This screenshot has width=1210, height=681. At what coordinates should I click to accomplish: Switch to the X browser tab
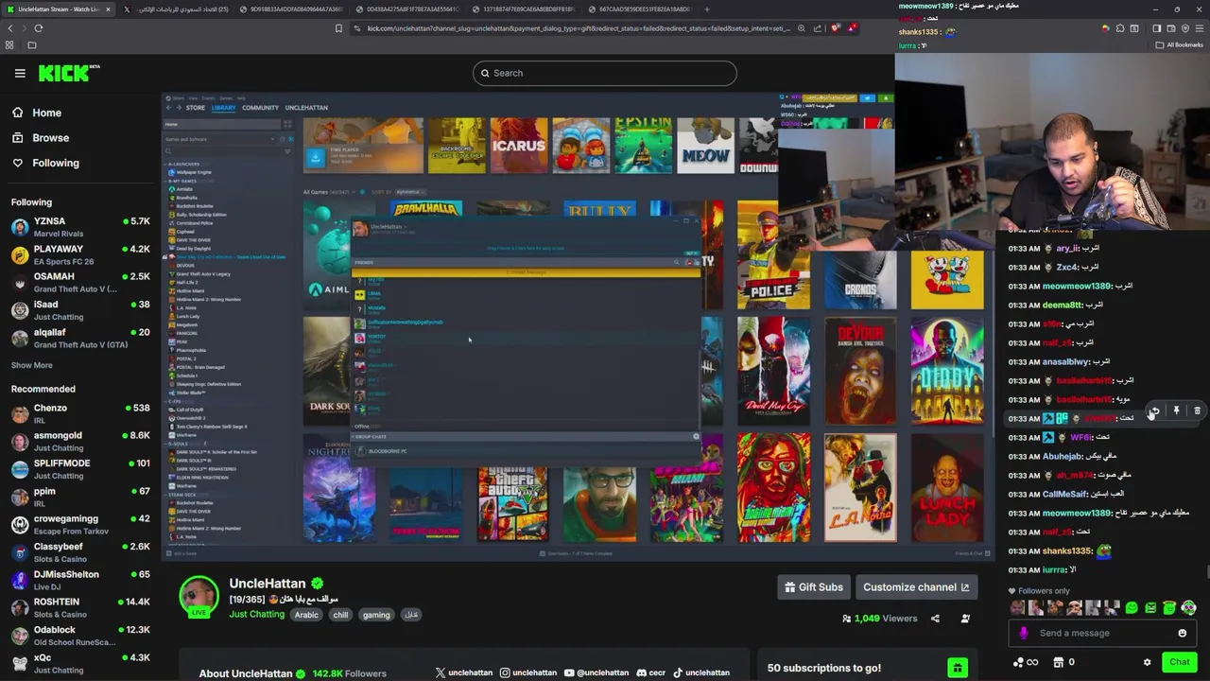click(x=175, y=9)
